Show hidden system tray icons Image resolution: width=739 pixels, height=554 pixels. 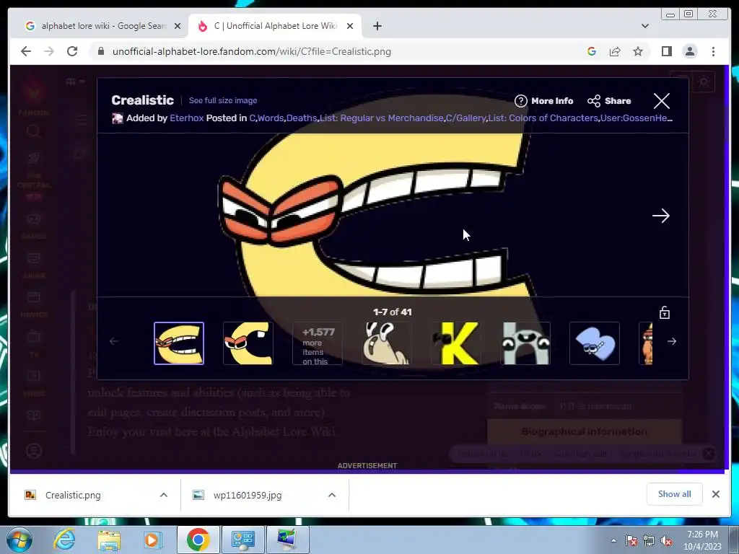[x=613, y=540]
